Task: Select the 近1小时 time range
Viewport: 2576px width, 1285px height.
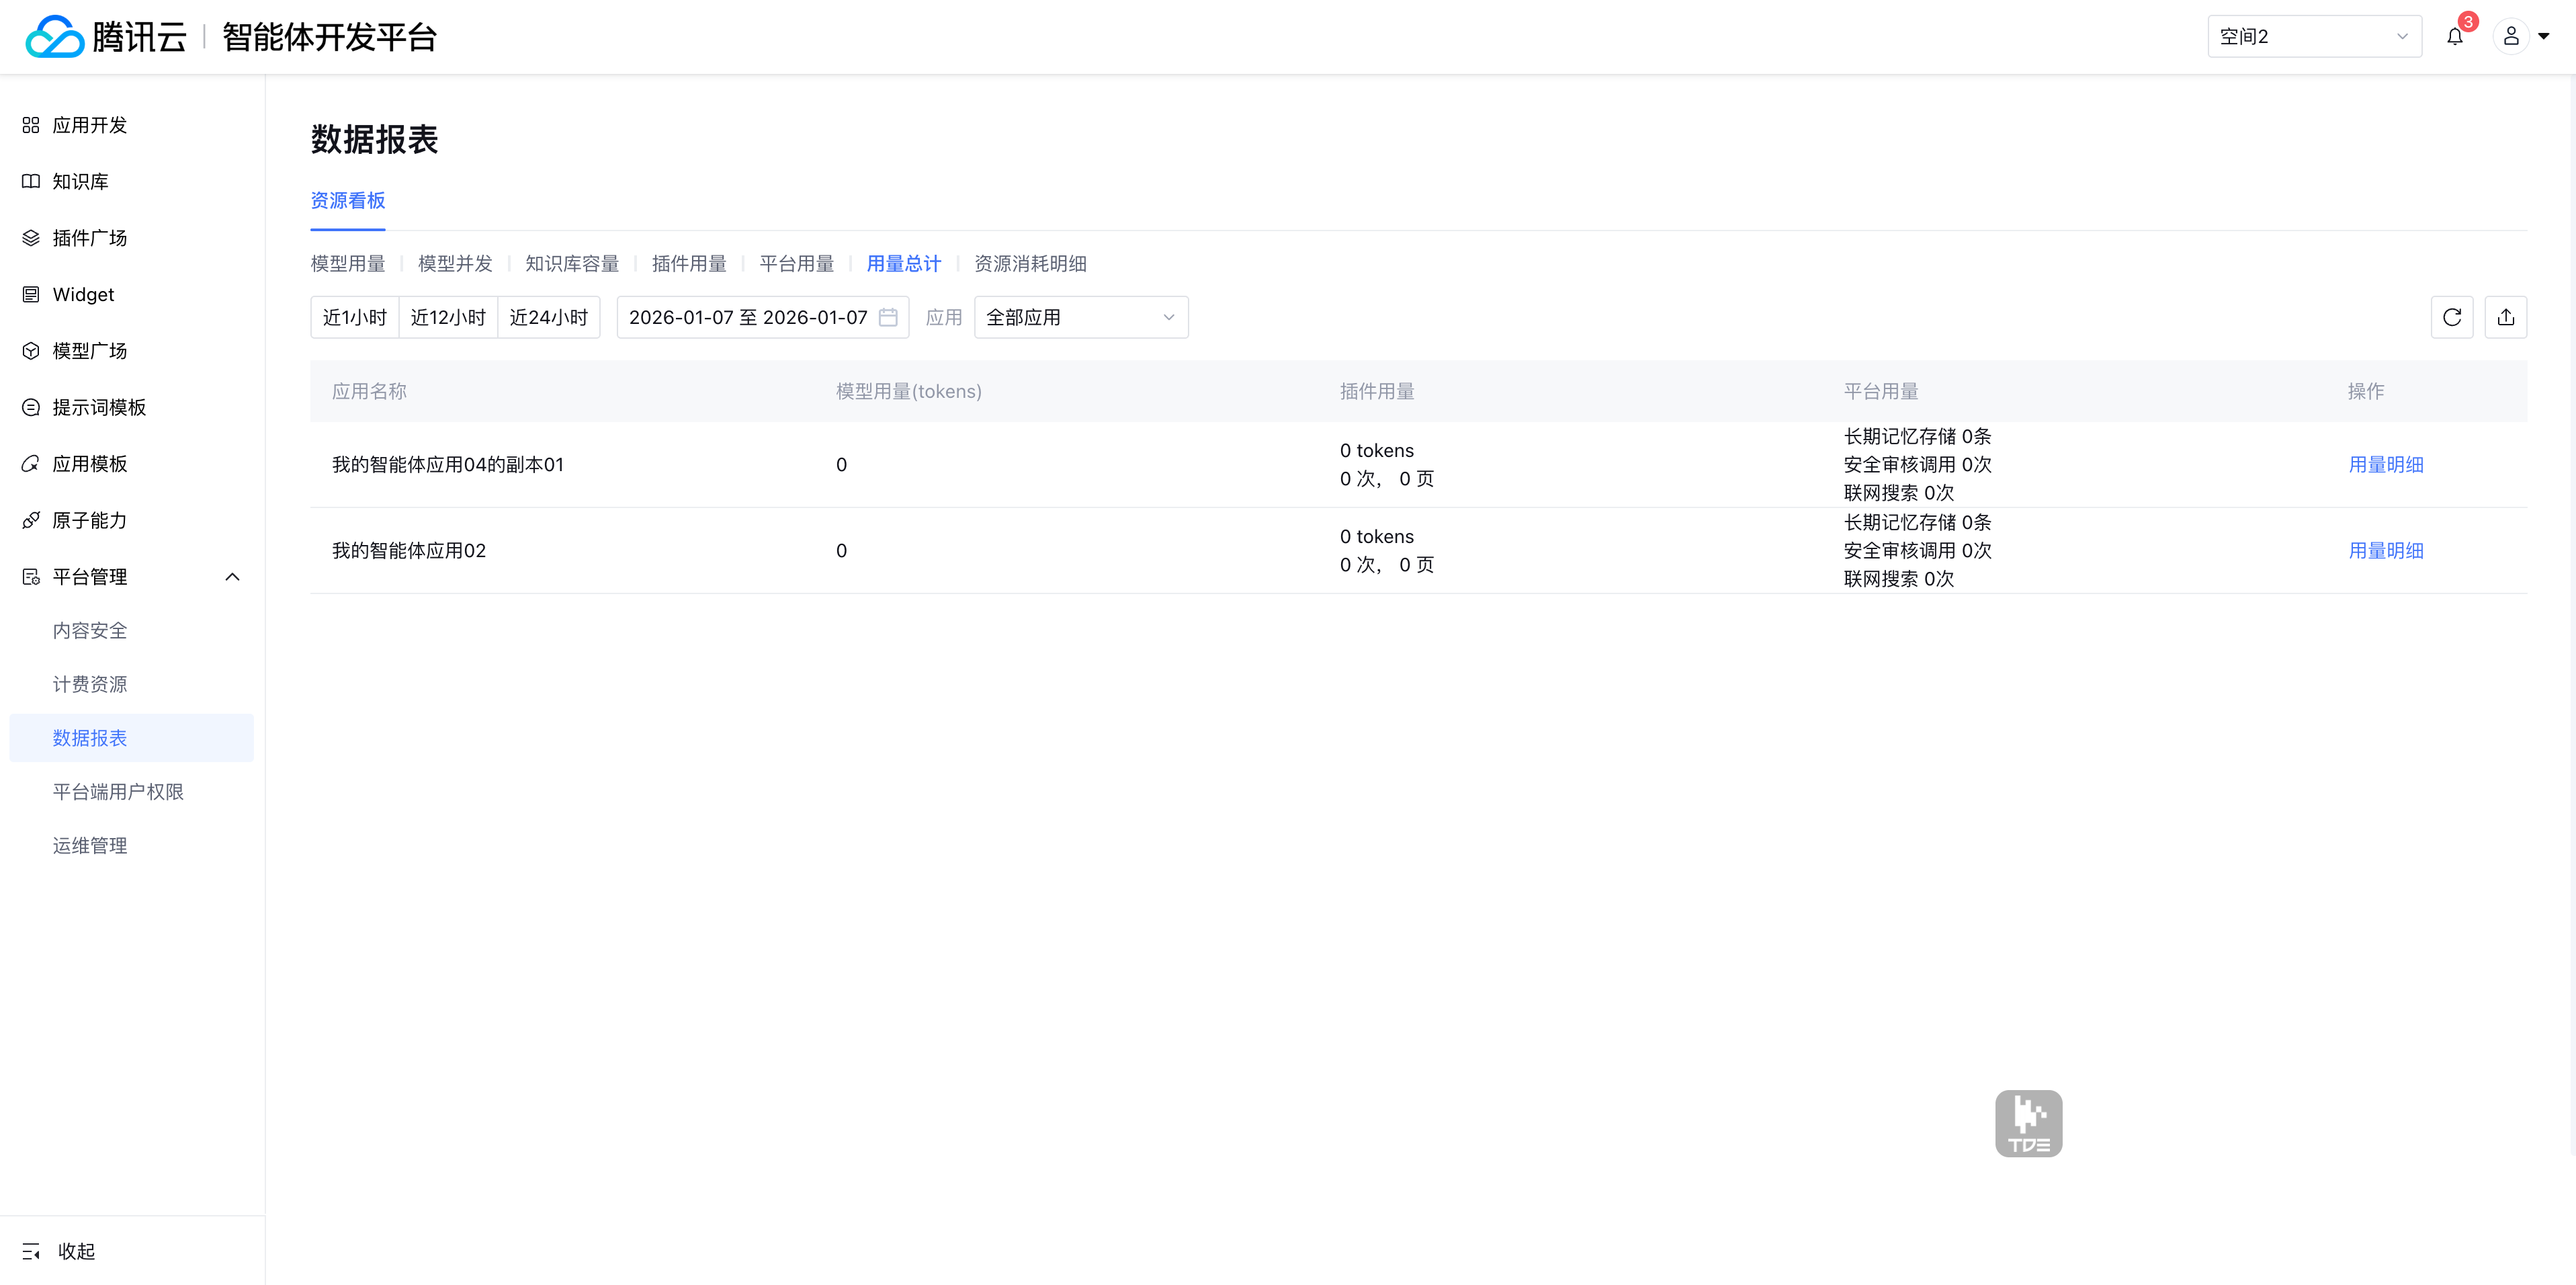Action: [354, 317]
